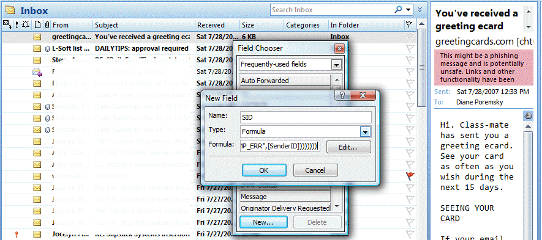542x240 pixels.
Task: Click replied-message icon on 'a page you missed' row
Action: [x=37, y=71]
